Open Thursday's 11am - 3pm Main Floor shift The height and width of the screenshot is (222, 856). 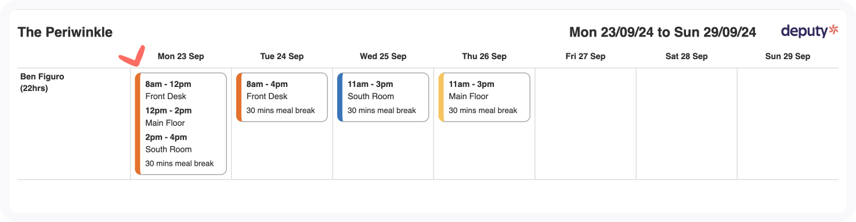point(484,97)
